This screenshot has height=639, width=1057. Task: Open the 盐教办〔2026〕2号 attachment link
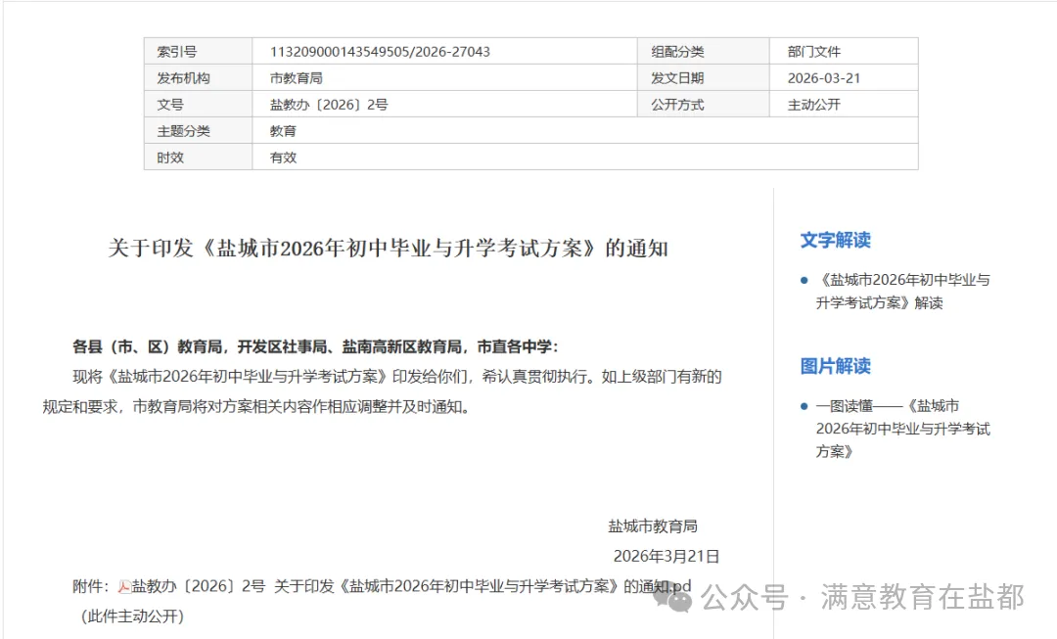[x=411, y=586]
